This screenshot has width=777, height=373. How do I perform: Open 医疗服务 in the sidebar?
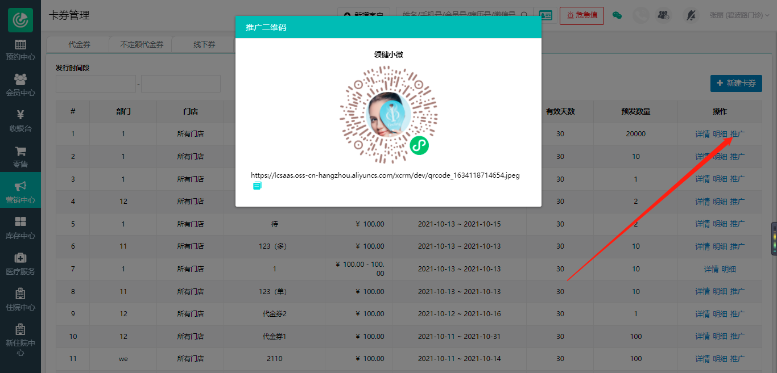[x=20, y=264]
